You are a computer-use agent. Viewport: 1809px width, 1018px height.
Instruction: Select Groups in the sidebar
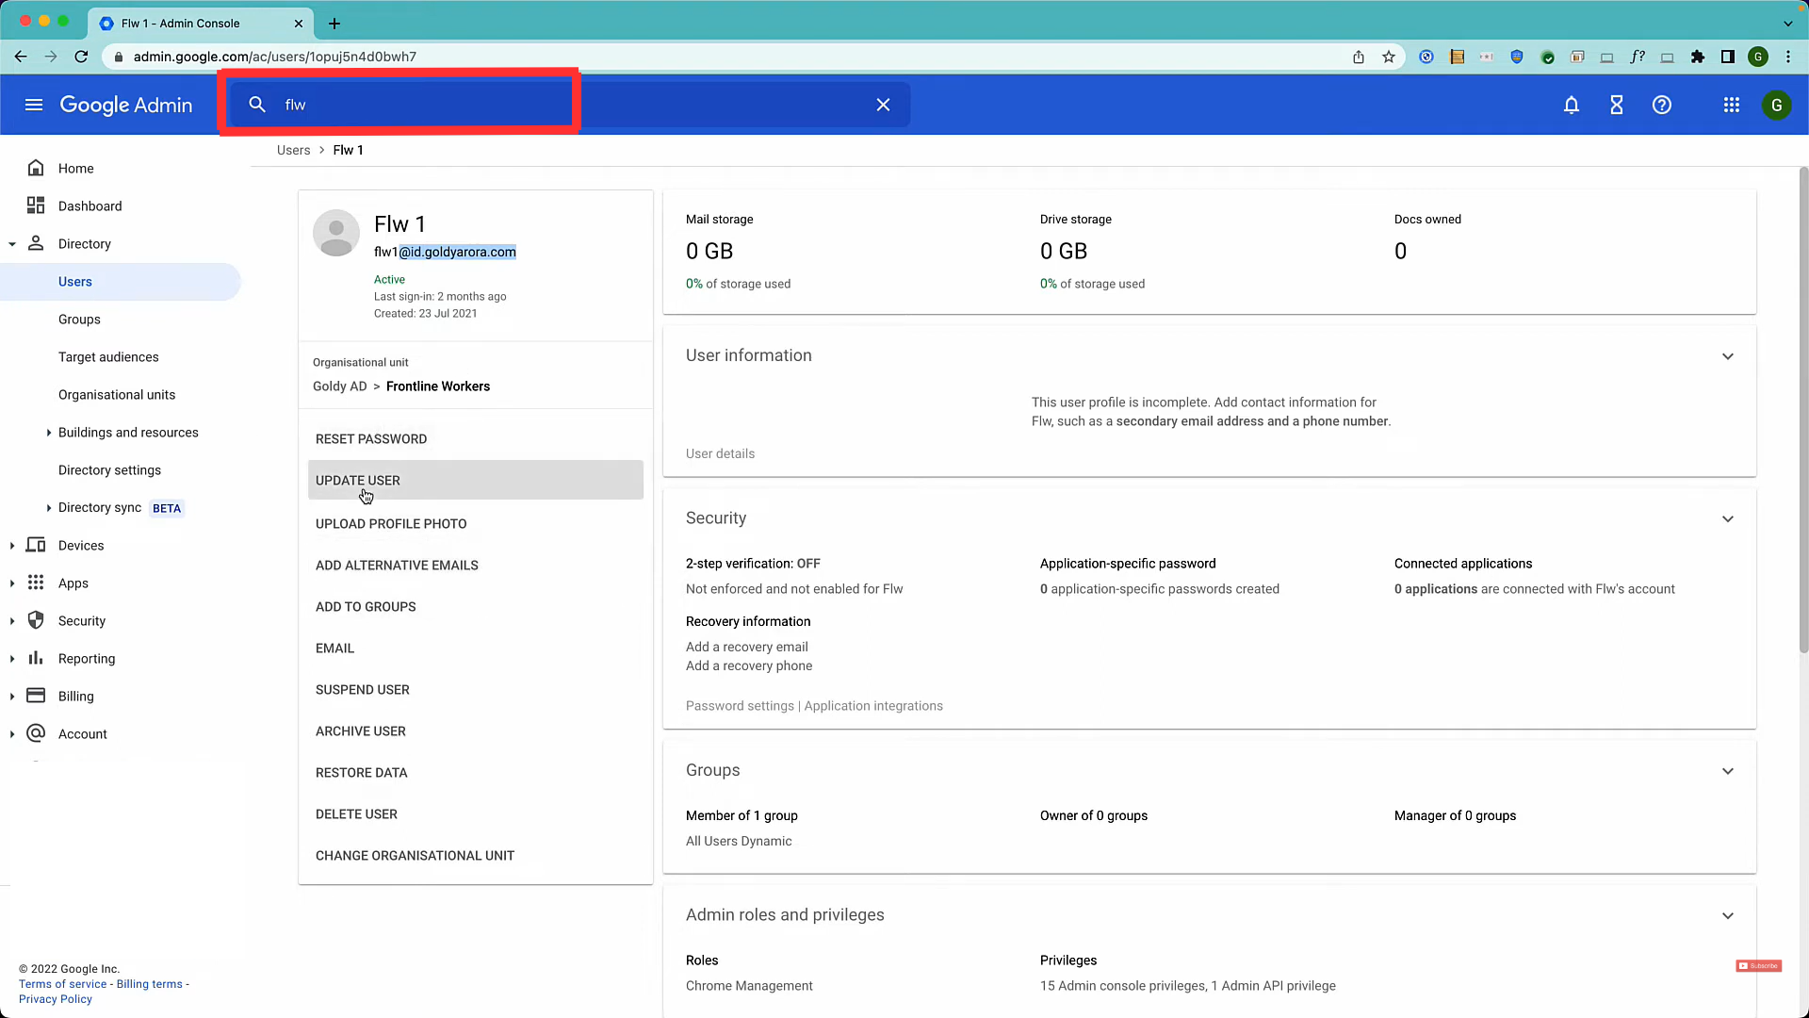click(x=79, y=320)
